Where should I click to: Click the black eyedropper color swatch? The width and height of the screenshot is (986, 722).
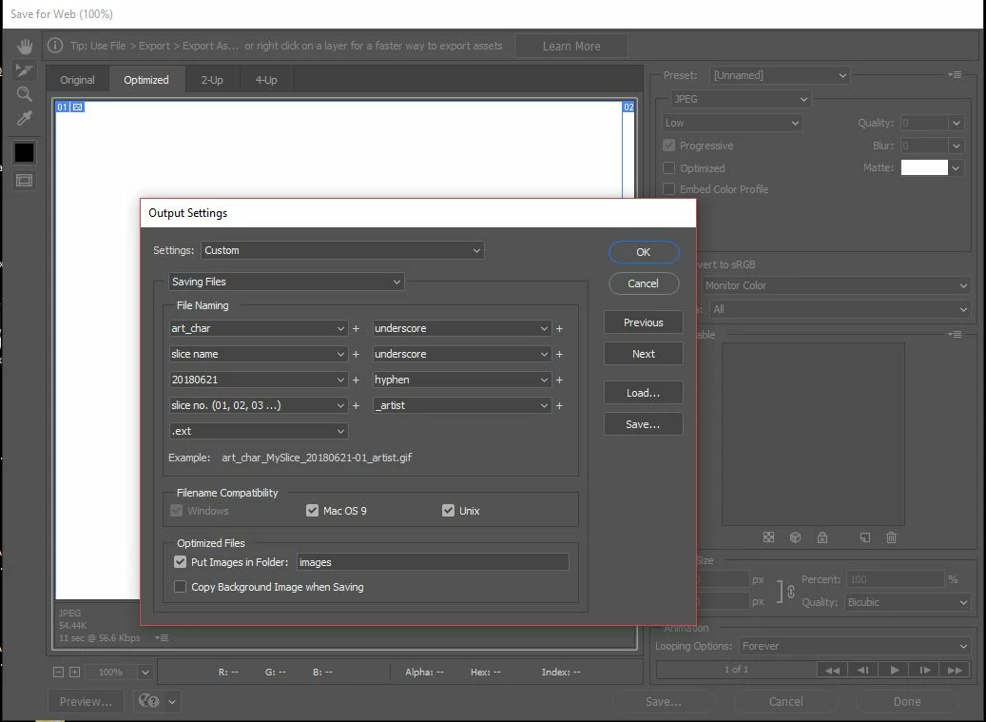(25, 152)
